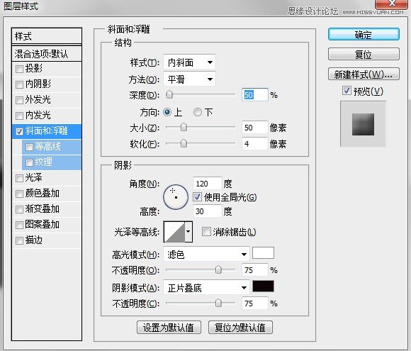The image size is (411, 351).
Task: Click the black shadow color swatch
Action: pos(263,286)
